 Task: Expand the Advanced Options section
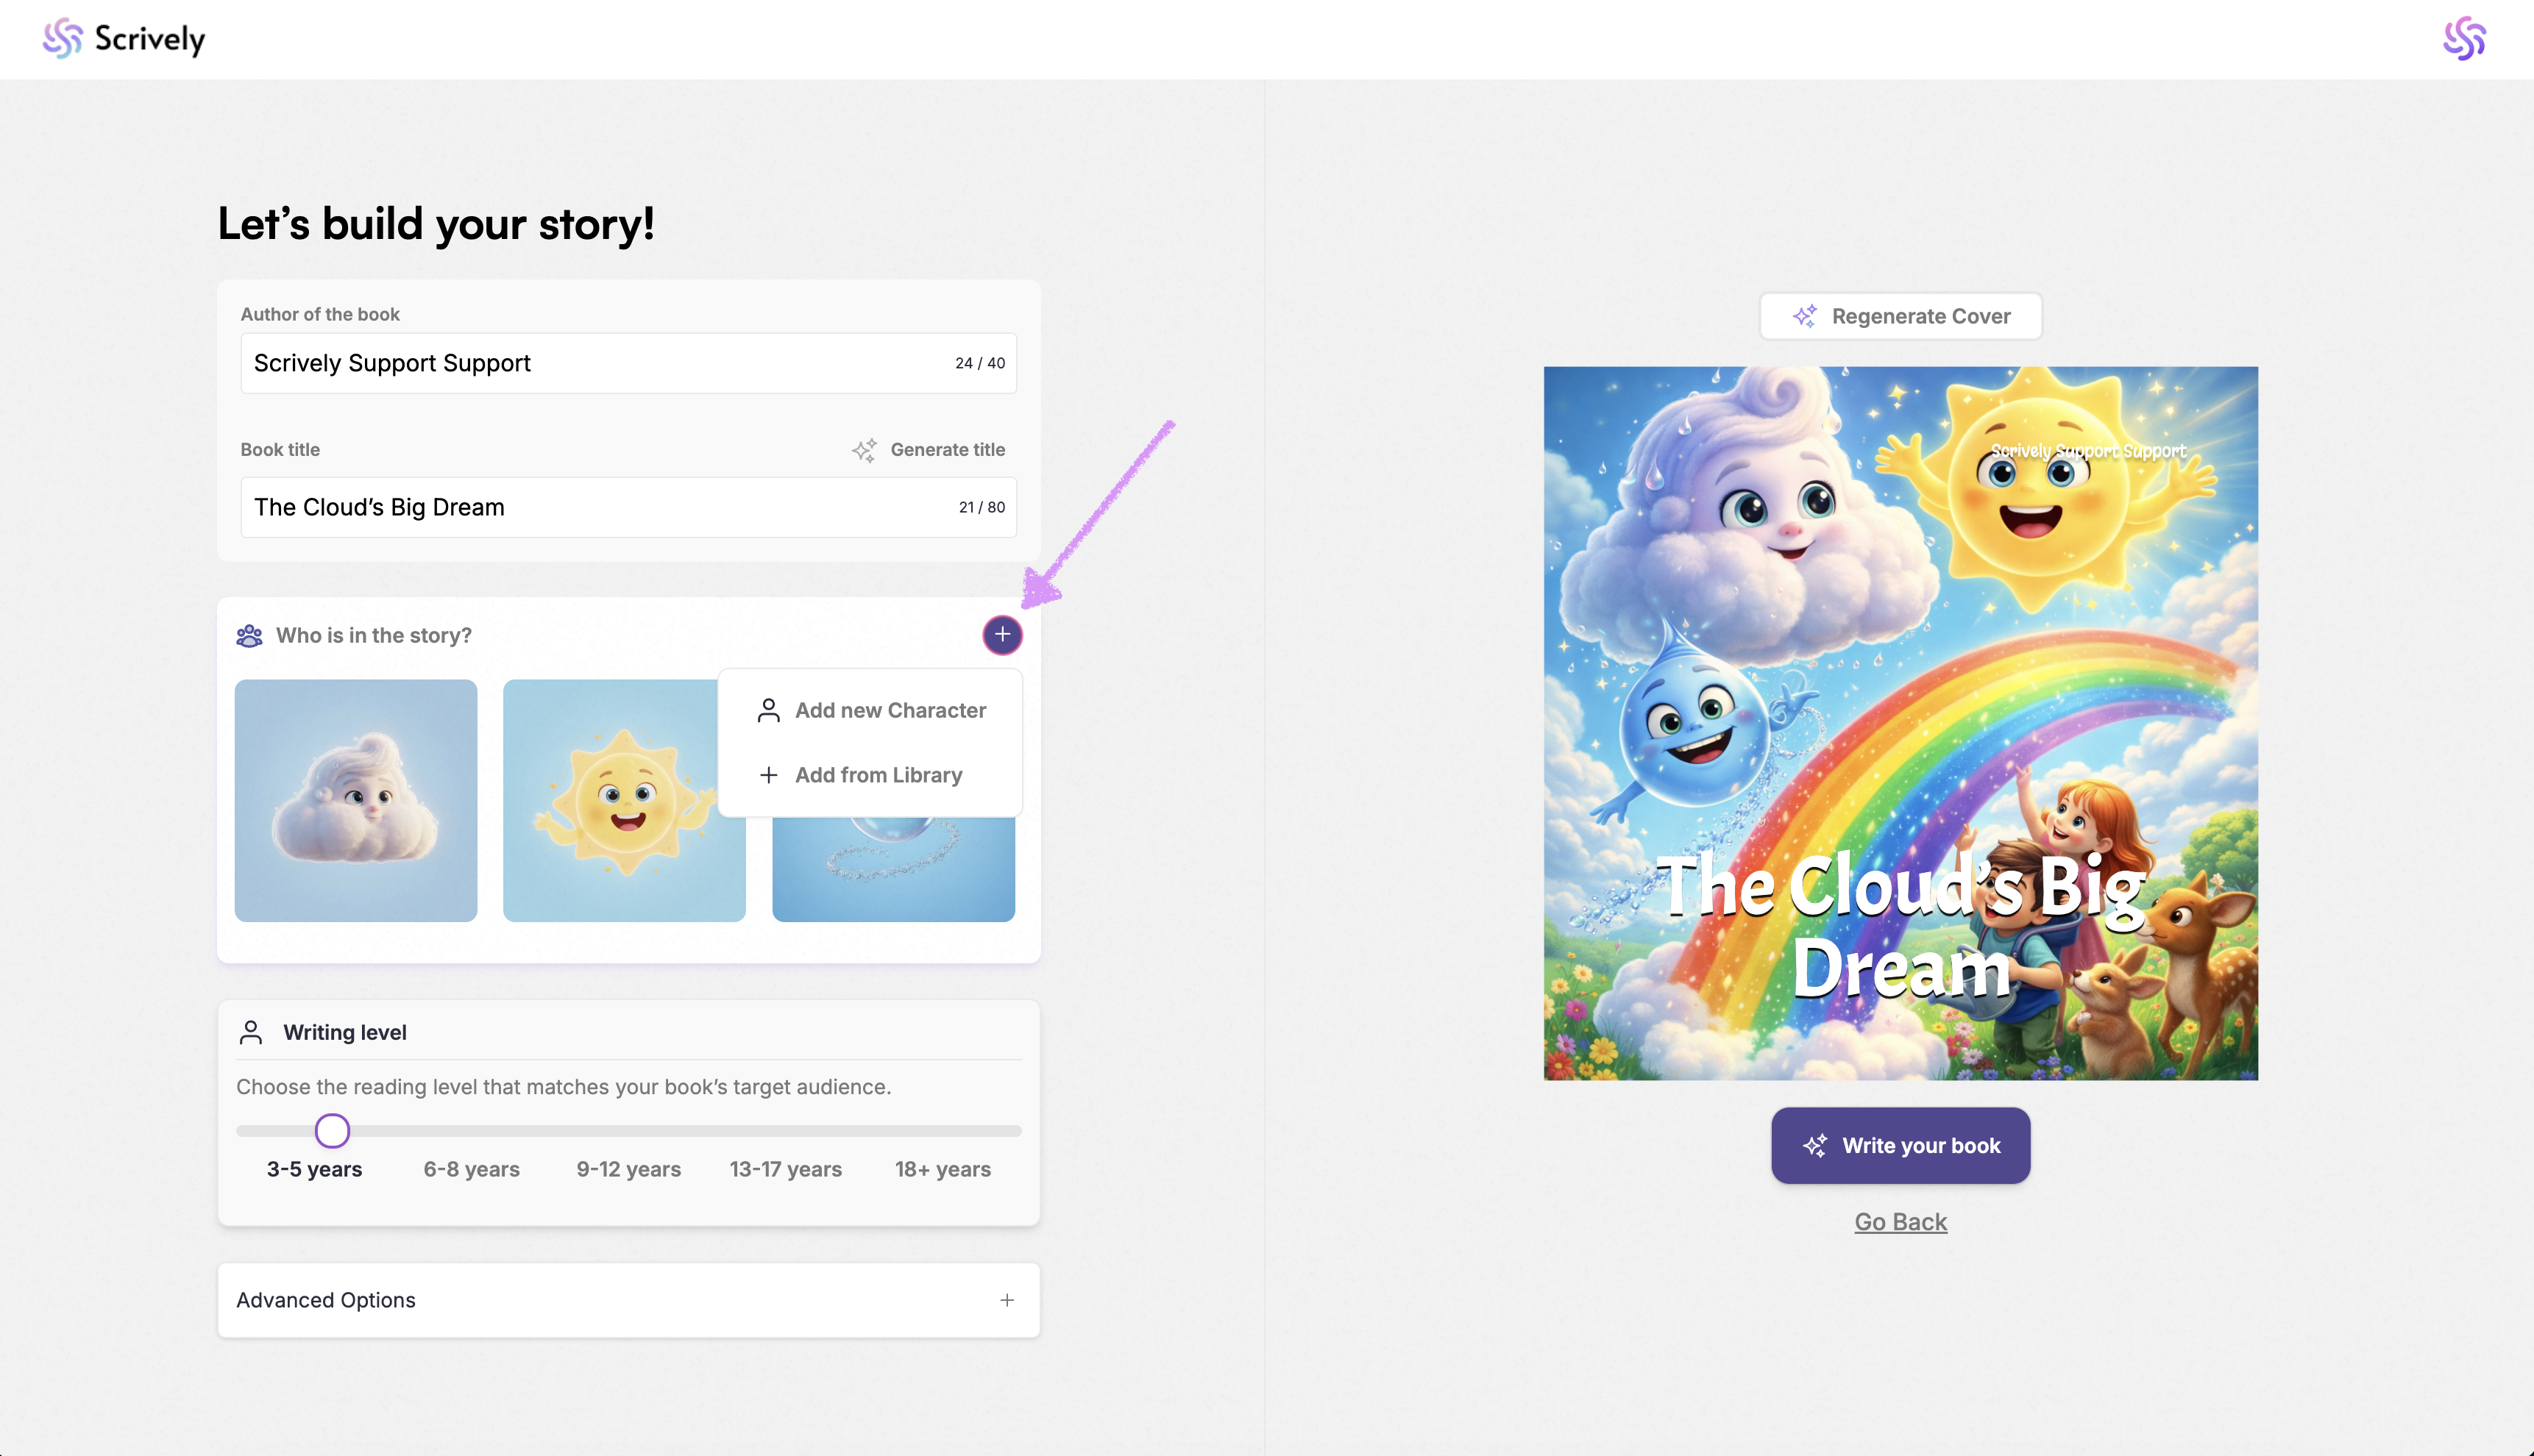pos(326,1300)
